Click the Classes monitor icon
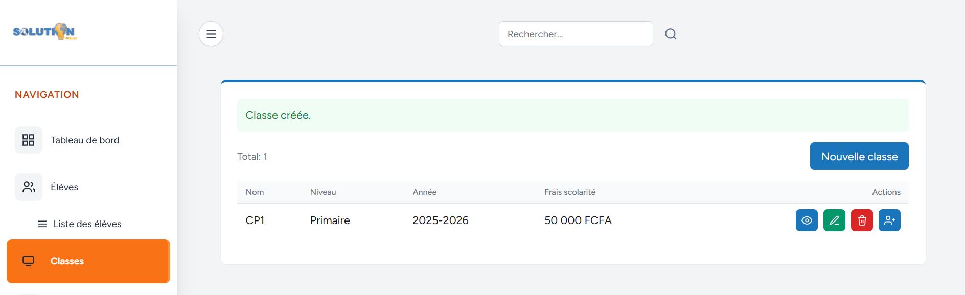This screenshot has width=965, height=295. [29, 261]
